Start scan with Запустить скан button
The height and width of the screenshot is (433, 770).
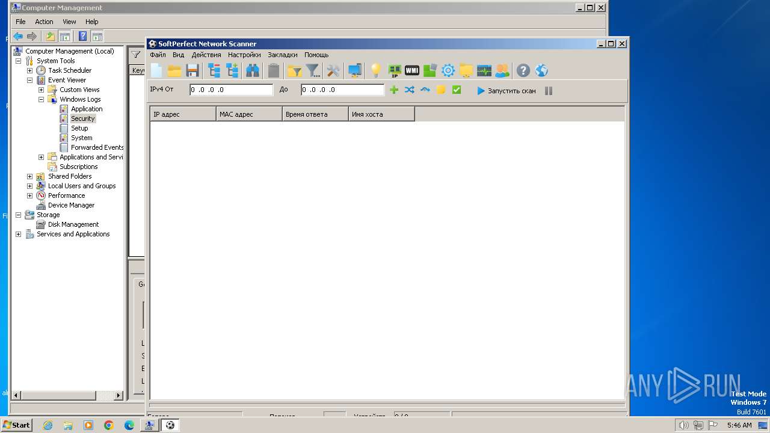click(x=507, y=91)
